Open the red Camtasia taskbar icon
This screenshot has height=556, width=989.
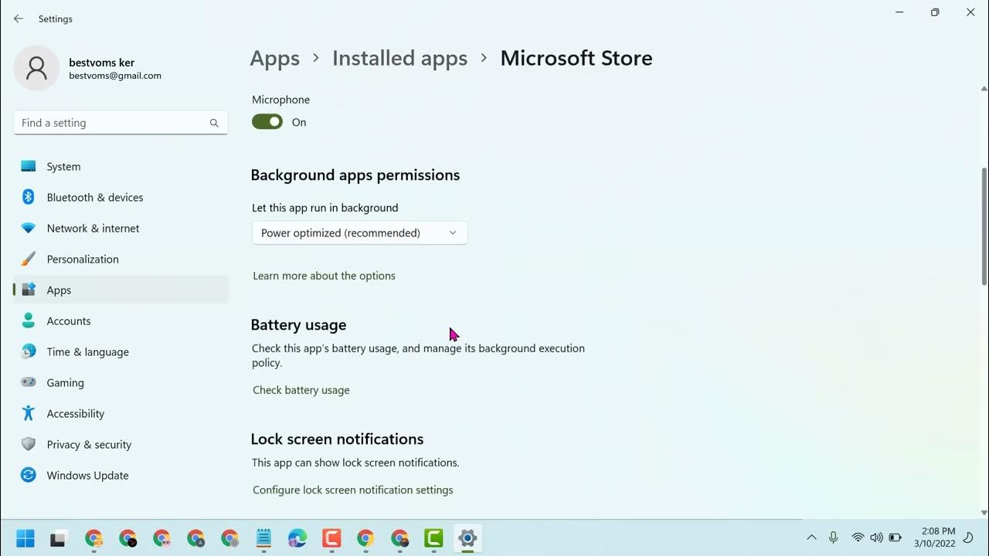tap(331, 538)
